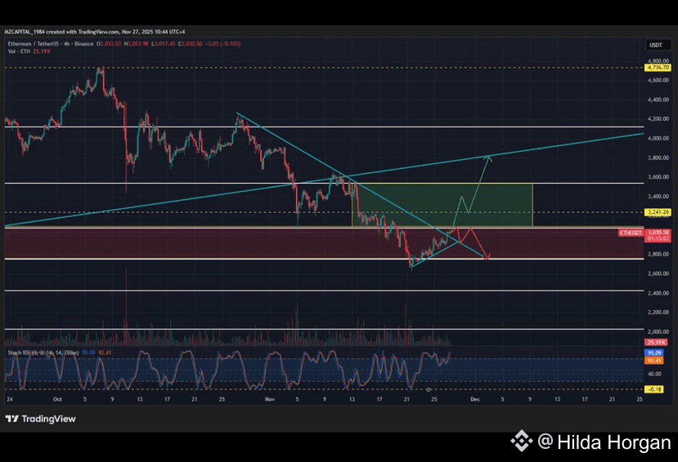Click the low price value L3,017.45
Image resolution: width=678 pixels, height=462 pixels.
[x=163, y=43]
